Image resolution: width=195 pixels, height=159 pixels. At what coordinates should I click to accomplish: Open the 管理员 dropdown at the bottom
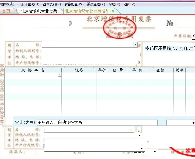(x=155, y=152)
